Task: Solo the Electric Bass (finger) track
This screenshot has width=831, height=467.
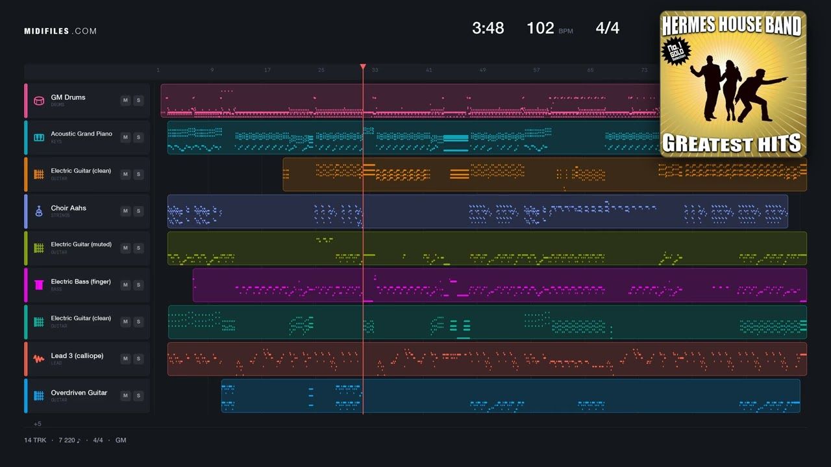Action: (x=138, y=285)
